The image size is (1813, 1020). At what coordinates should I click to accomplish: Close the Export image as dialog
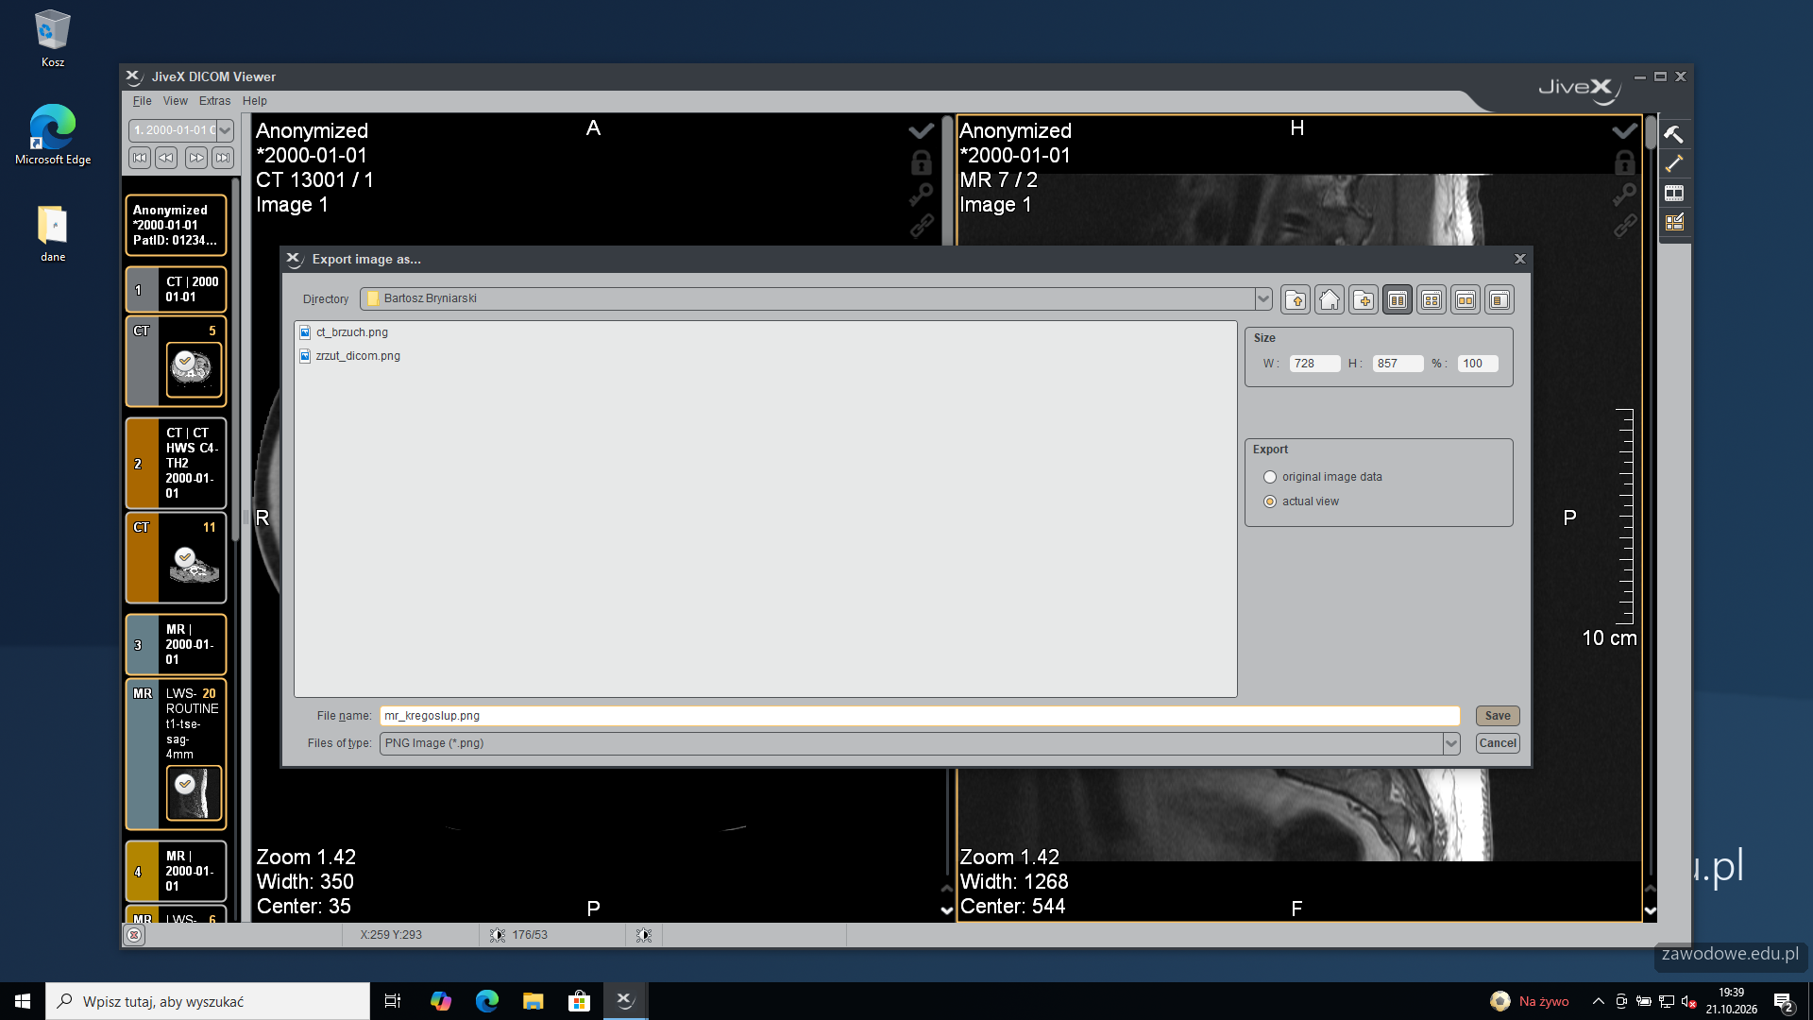click(1519, 259)
